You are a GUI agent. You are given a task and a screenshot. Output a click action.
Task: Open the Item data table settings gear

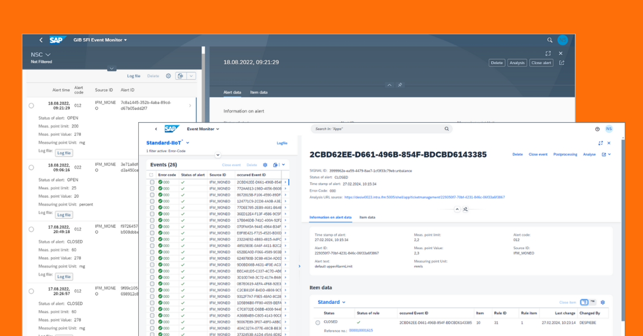pos(603,302)
